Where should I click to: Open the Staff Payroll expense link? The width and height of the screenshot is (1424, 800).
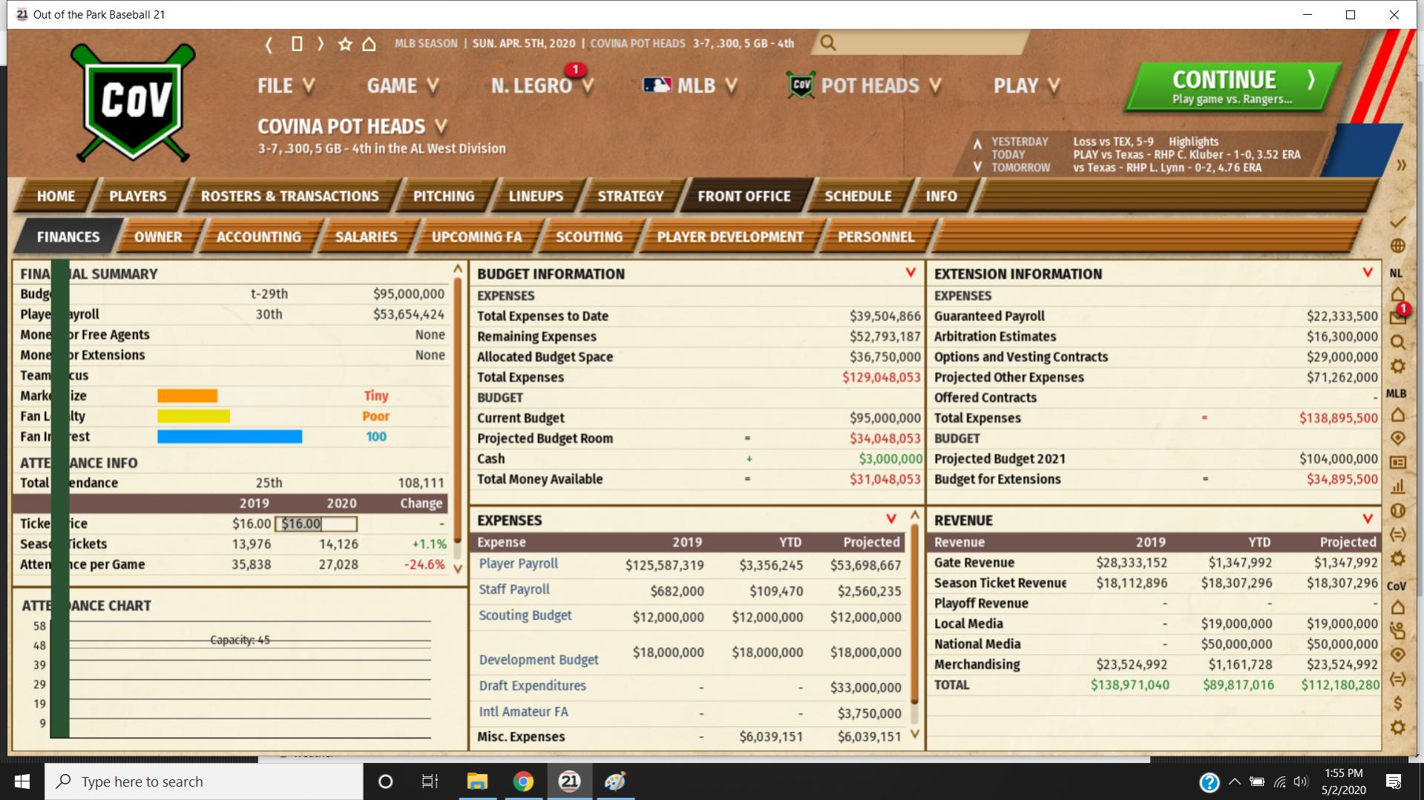click(x=514, y=589)
